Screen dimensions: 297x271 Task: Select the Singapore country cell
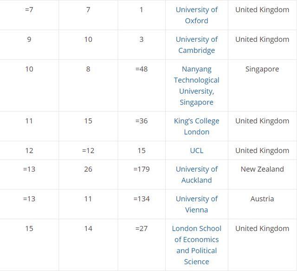click(x=262, y=69)
